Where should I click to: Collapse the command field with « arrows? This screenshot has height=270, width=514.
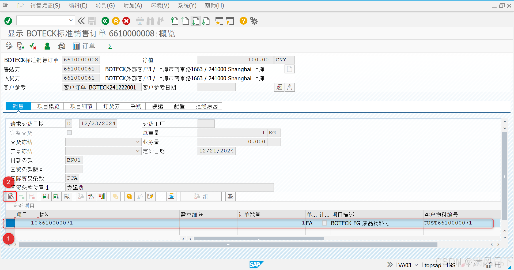[81, 21]
